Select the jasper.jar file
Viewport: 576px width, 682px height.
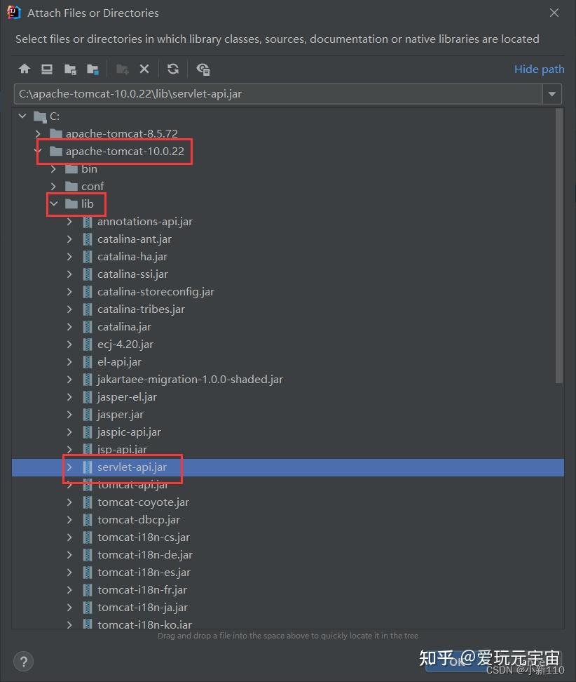pyautogui.click(x=120, y=414)
